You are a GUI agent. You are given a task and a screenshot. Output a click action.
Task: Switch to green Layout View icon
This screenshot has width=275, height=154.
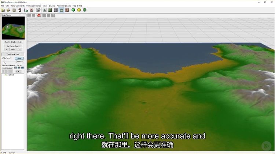tap(50, 10)
